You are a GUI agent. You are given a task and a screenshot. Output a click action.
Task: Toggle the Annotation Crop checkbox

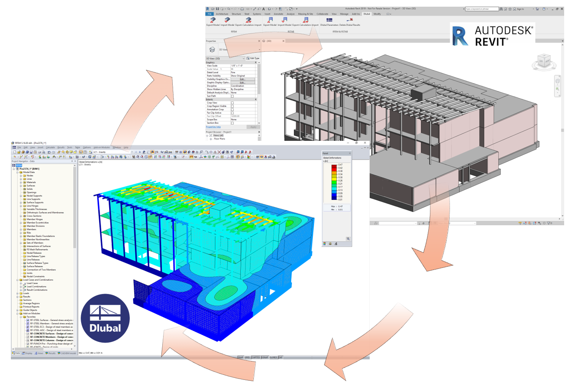pos(233,109)
